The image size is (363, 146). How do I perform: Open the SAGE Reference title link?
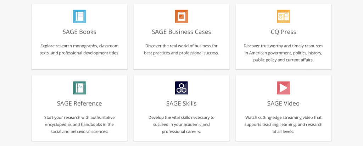pos(79,103)
